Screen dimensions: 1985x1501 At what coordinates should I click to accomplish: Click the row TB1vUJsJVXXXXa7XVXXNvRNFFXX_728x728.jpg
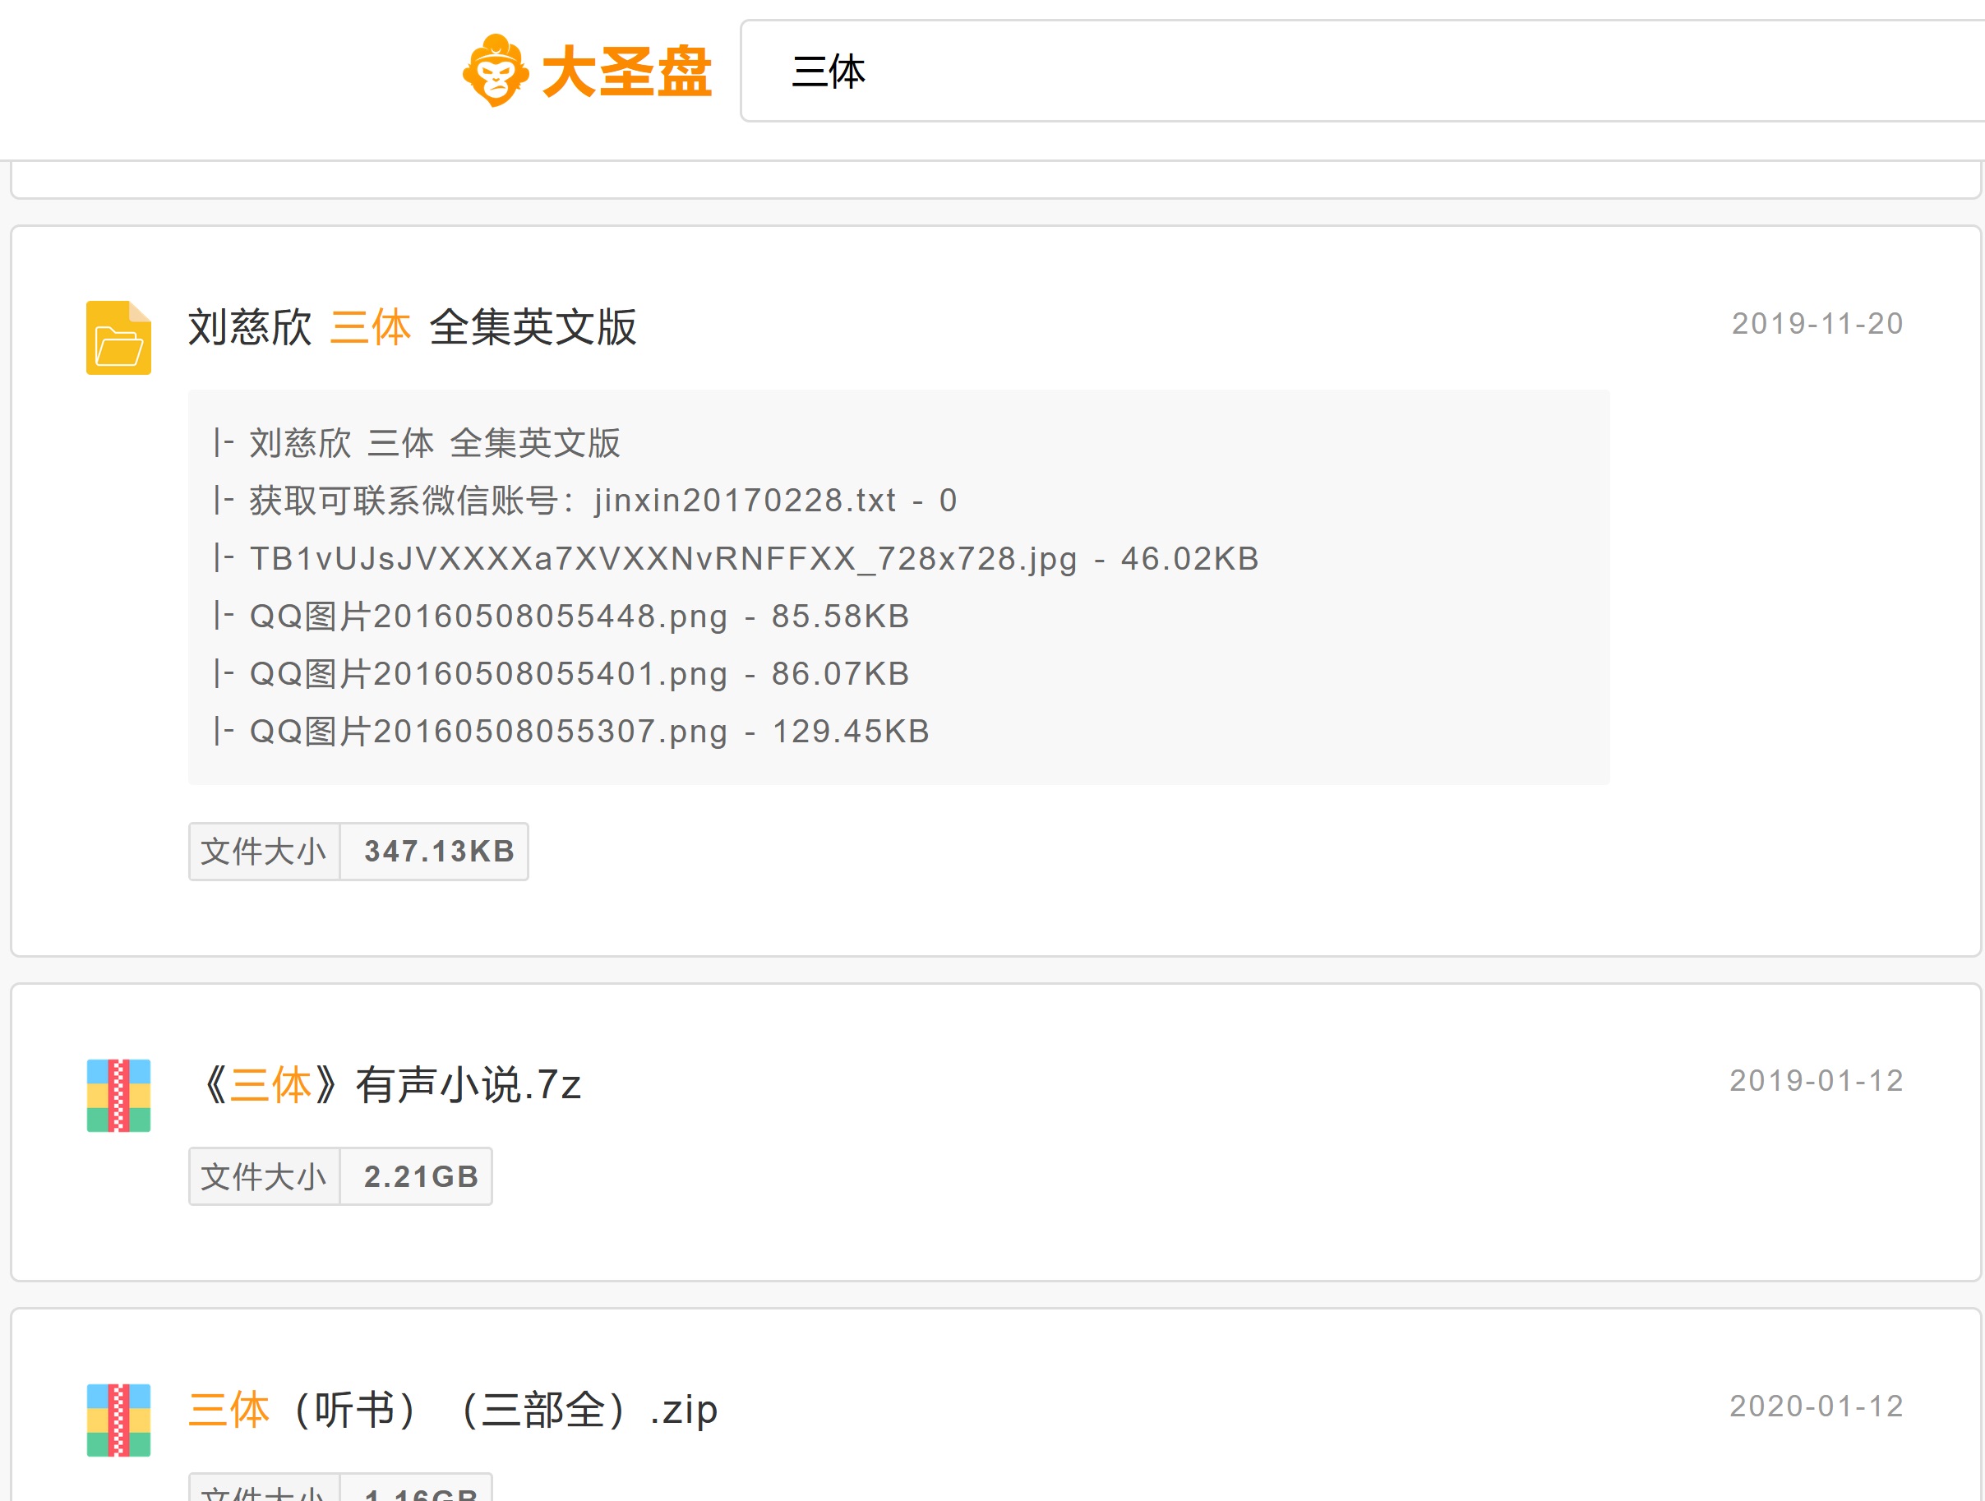[x=736, y=558]
